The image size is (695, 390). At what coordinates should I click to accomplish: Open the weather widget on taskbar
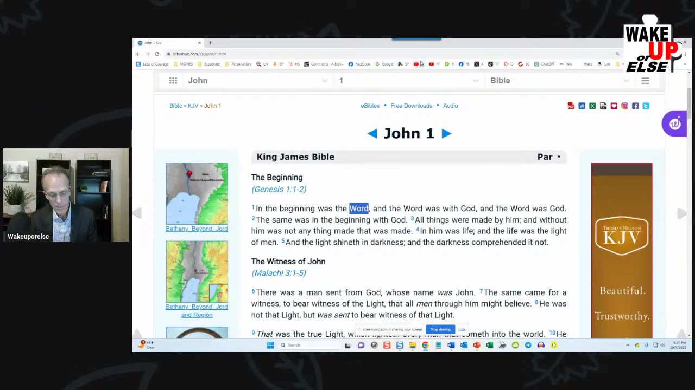(x=148, y=344)
